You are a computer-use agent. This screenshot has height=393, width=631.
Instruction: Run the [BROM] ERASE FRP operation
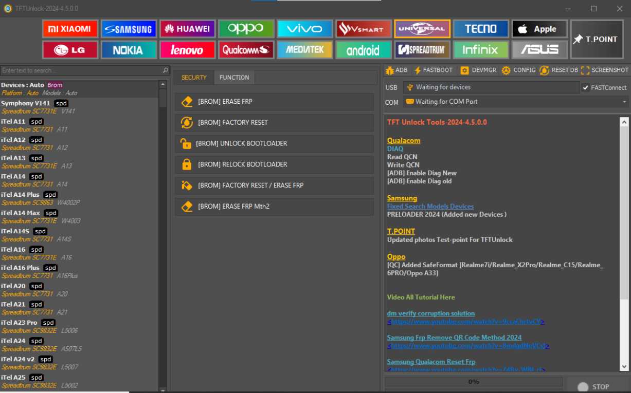[x=274, y=102]
